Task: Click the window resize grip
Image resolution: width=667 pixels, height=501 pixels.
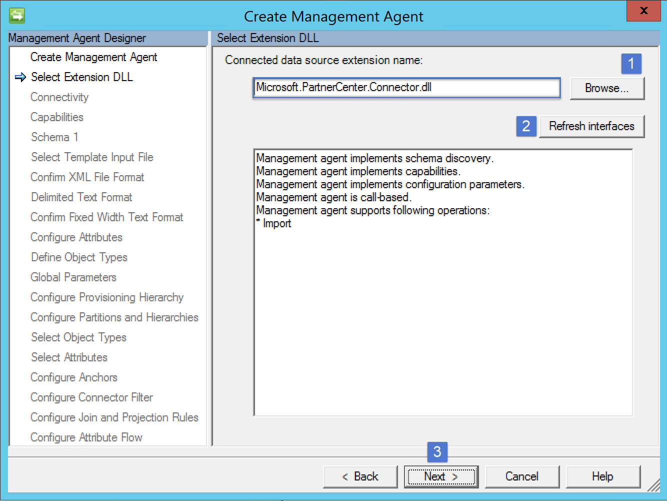Action: tap(653, 484)
